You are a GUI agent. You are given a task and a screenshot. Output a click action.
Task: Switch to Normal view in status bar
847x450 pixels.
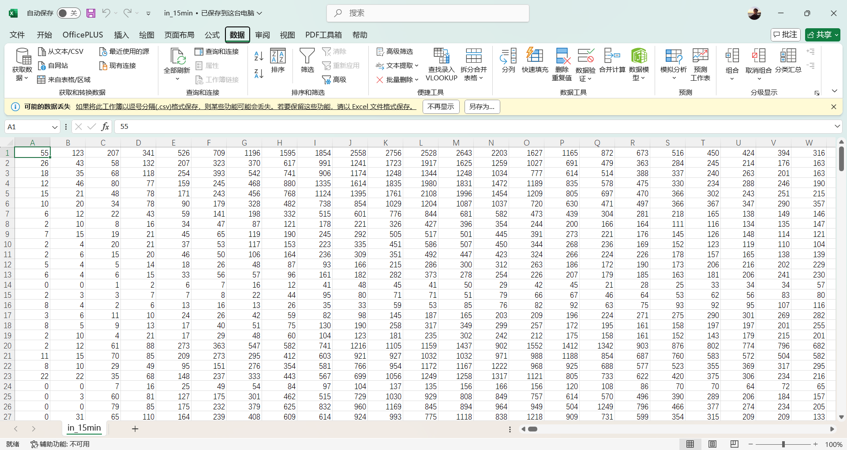pyautogui.click(x=690, y=444)
